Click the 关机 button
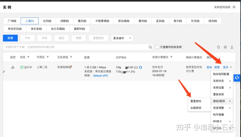Image resolution: width=241 pixels, height=137 pixels. (45, 38)
